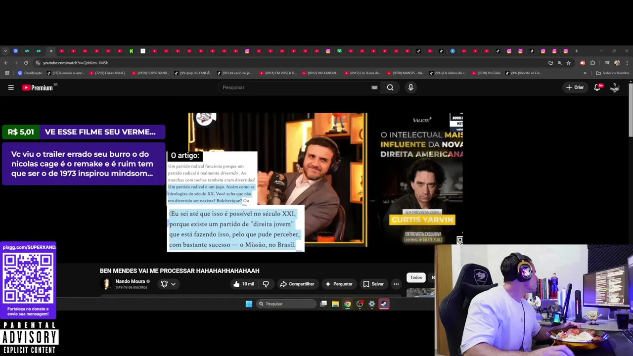Open the (9338) YouTube bookmark
The height and width of the screenshot is (356, 633).
486,73
